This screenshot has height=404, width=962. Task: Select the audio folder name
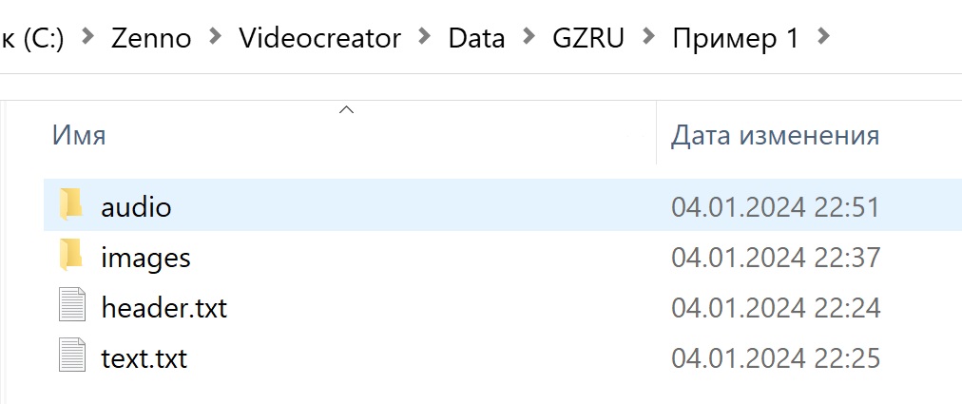(x=136, y=207)
